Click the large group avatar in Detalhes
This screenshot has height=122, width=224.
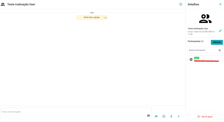pyautogui.click(x=205, y=19)
